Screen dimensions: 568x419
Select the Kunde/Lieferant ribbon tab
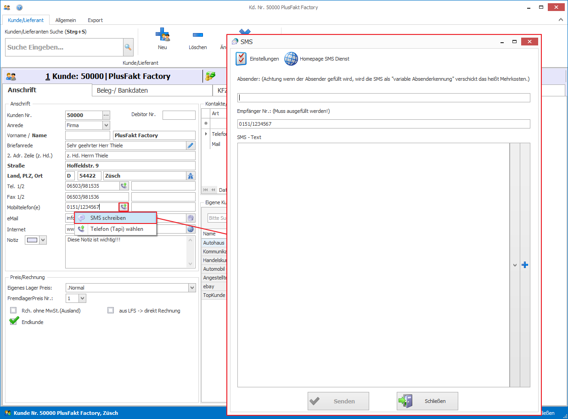[x=26, y=20]
